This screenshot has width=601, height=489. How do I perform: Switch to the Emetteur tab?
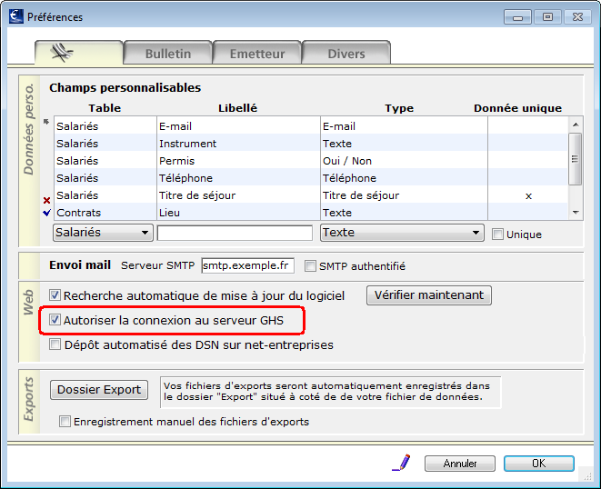point(257,54)
